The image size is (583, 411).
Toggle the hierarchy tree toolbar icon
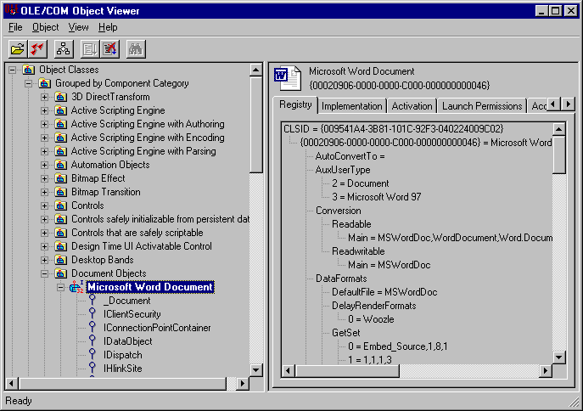(x=64, y=48)
